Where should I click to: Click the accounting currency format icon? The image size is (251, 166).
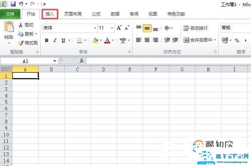[225, 40]
